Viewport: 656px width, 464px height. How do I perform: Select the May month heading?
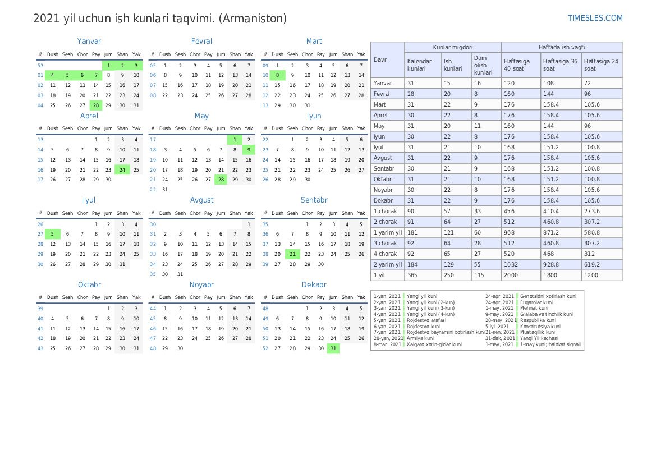coord(201,116)
